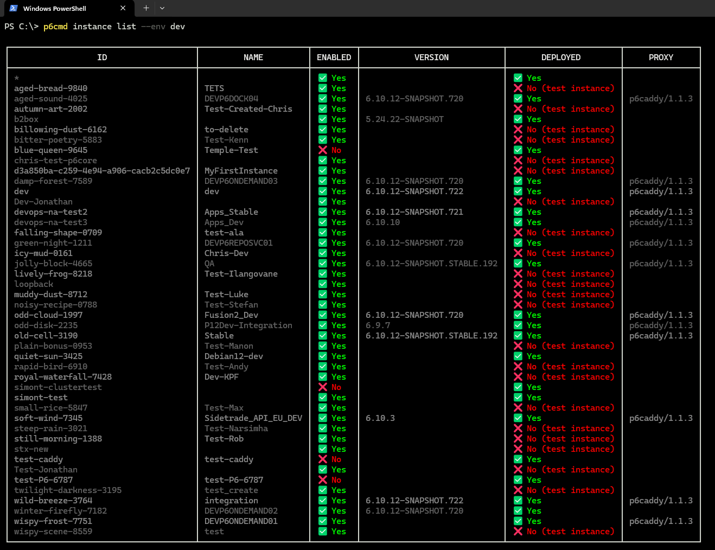This screenshot has height=550, width=715.
Task: Select ID royal-waterfall-7428
Action: pos(63,377)
